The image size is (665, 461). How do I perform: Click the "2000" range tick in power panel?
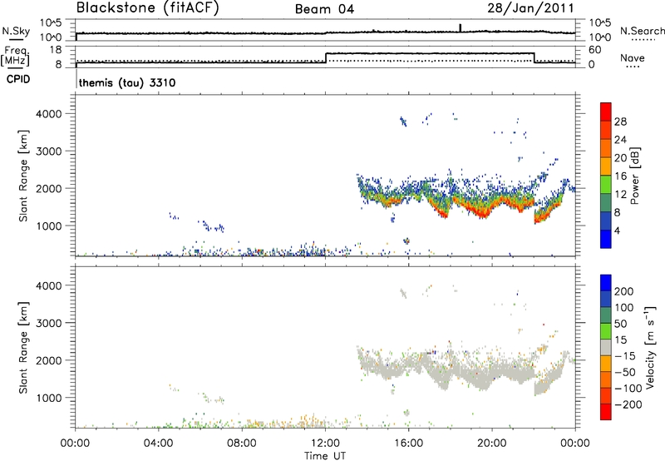(48, 188)
